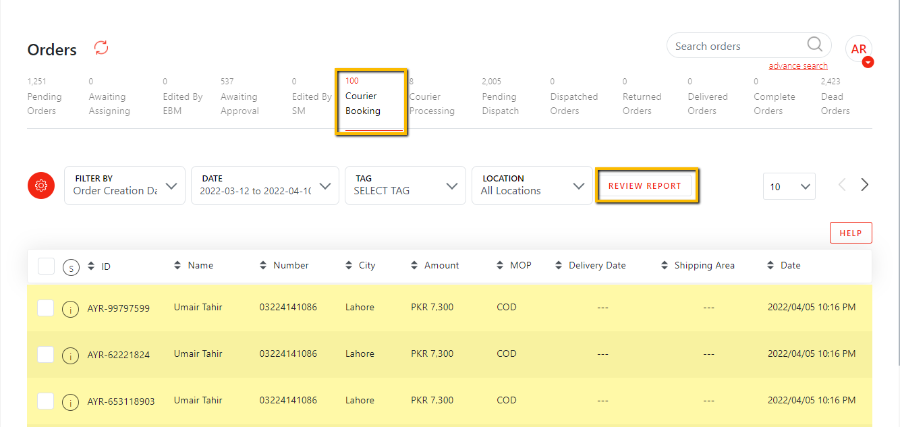Toggle the select-all checkbox in header

coord(46,266)
